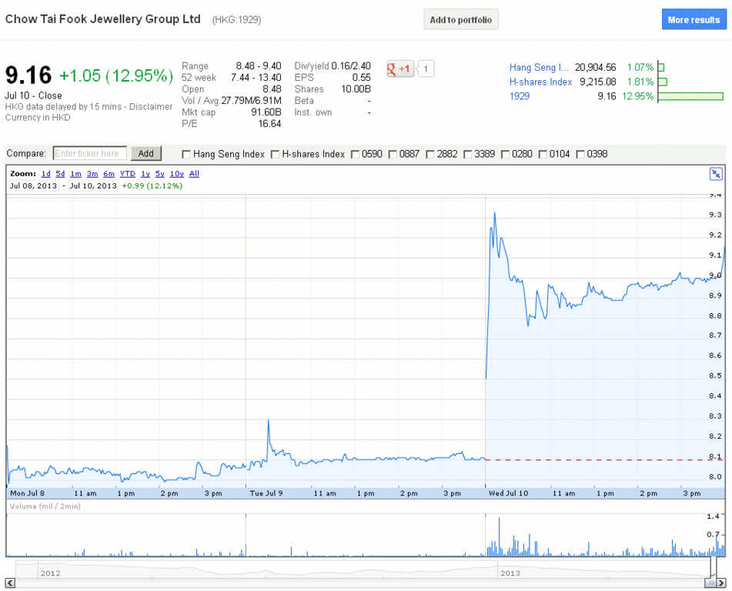
Task: Click the Tue Jul 9 axis label
Action: coord(266,493)
